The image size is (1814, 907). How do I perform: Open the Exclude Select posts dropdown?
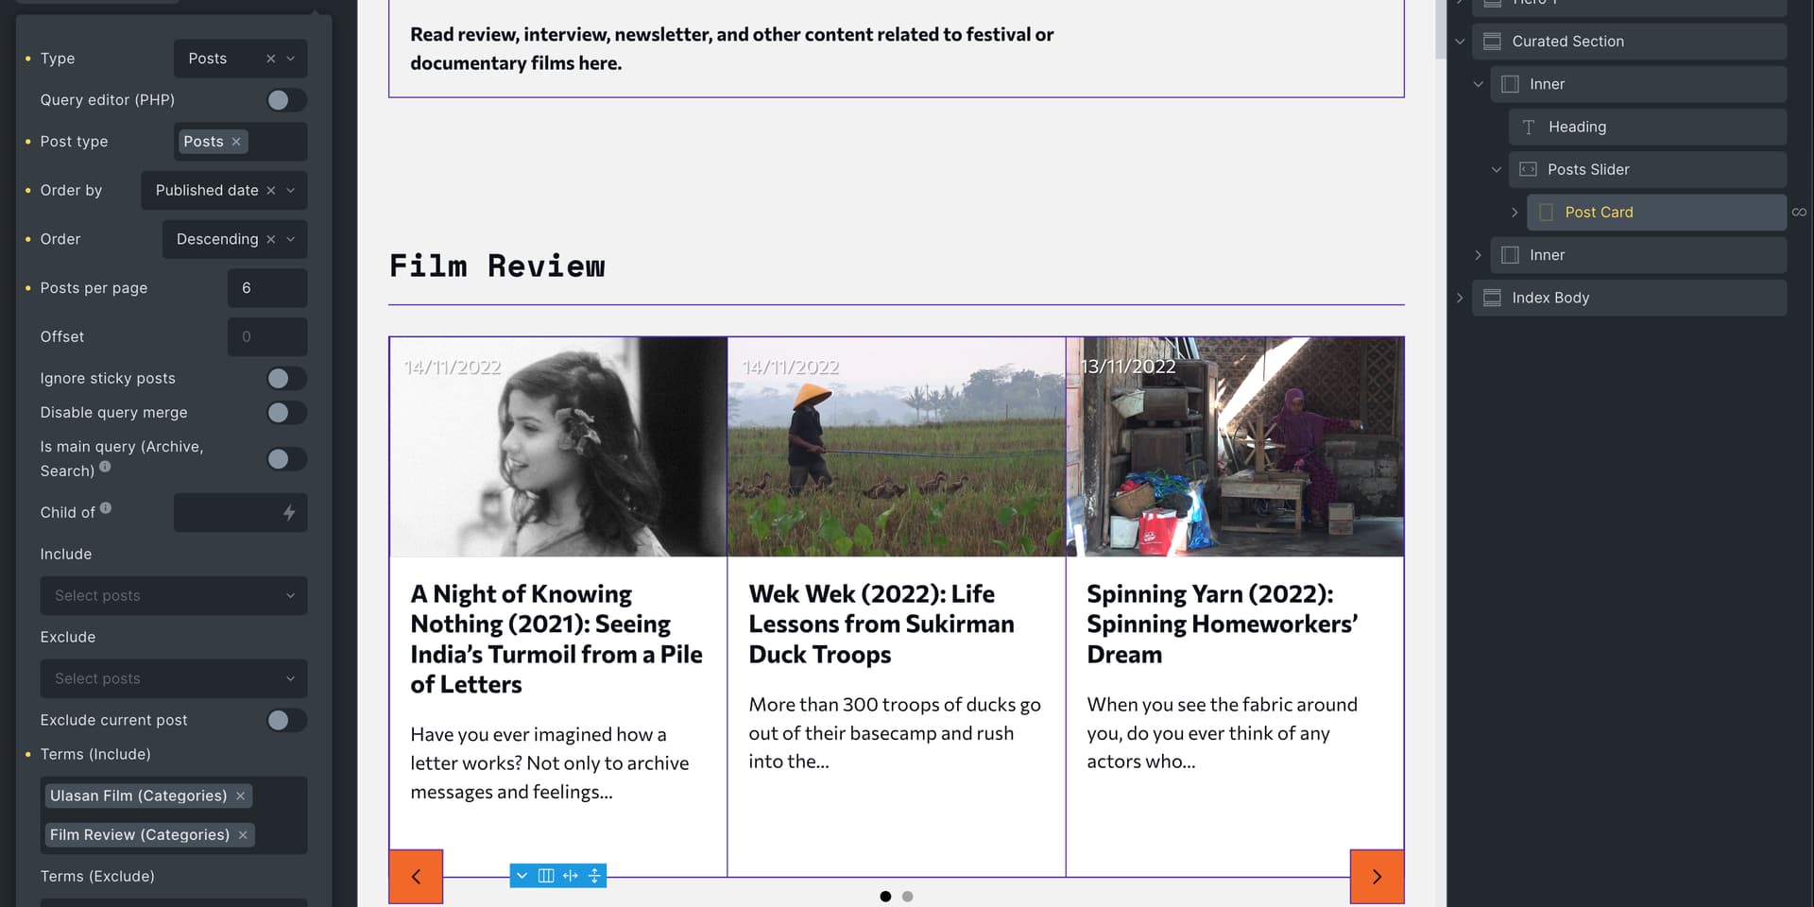point(174,678)
